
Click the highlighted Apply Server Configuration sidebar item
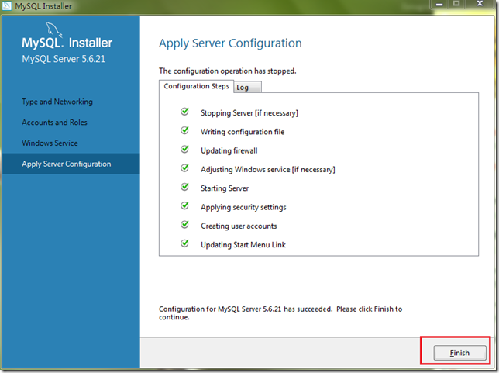(67, 164)
